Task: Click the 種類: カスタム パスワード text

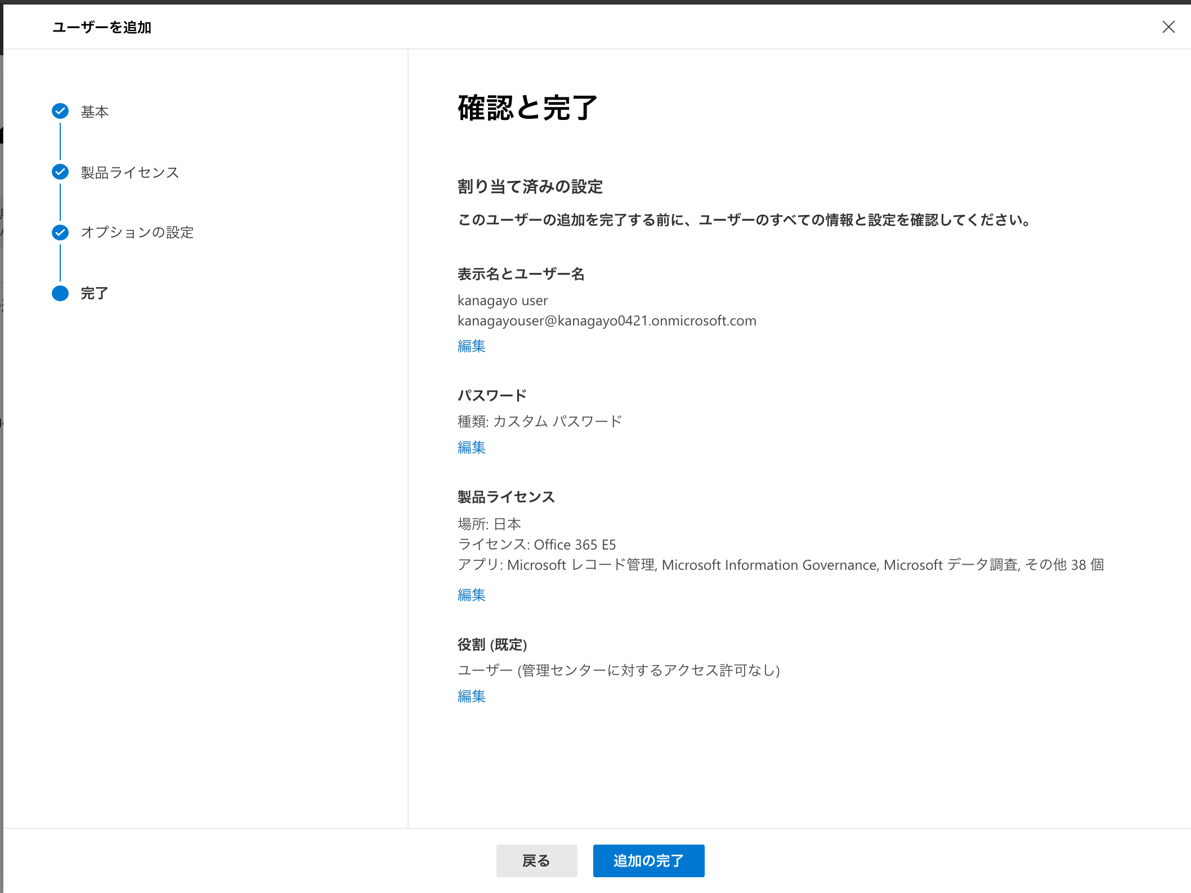Action: (540, 421)
